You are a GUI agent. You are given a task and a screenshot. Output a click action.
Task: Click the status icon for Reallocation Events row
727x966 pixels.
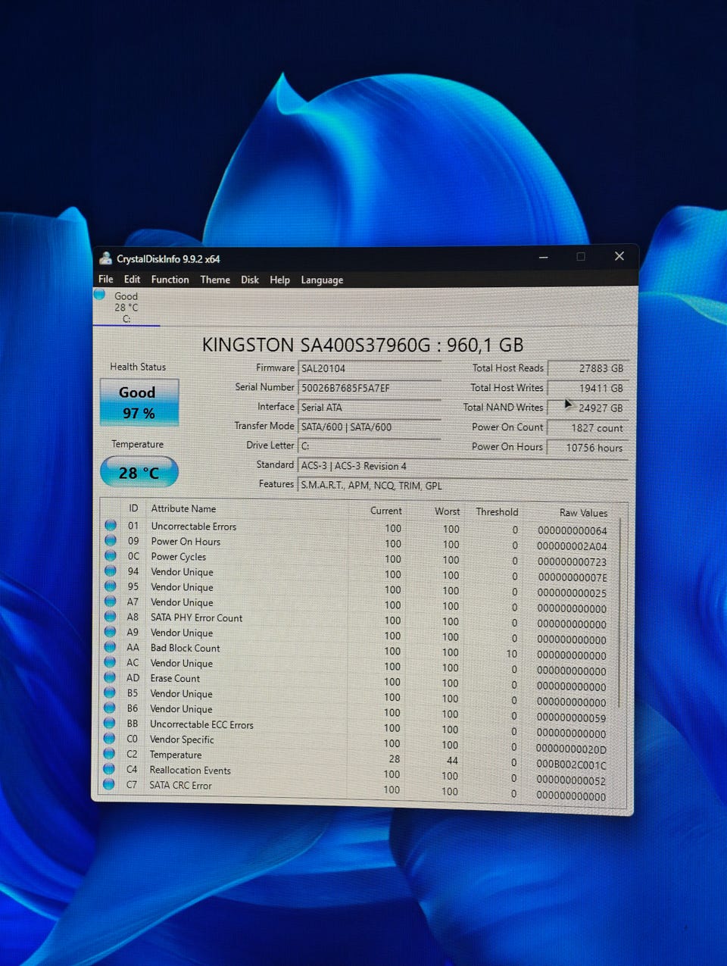coord(109,769)
